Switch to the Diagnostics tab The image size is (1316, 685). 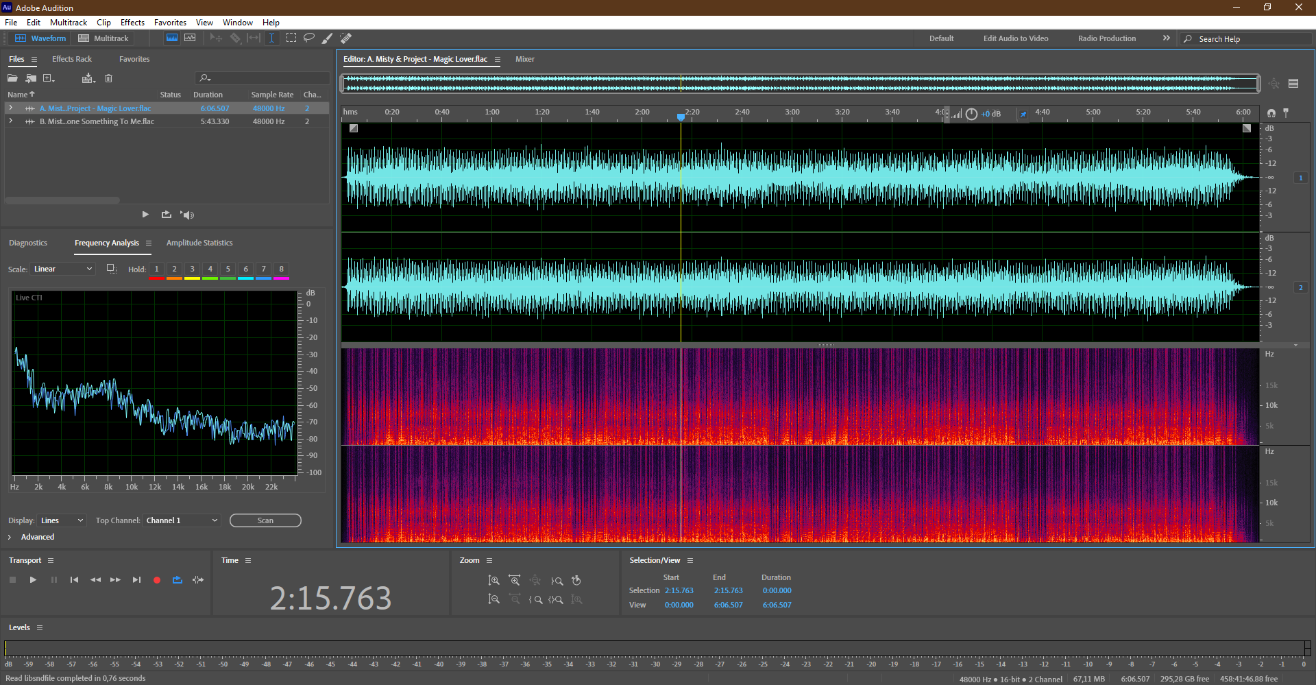pos(28,243)
